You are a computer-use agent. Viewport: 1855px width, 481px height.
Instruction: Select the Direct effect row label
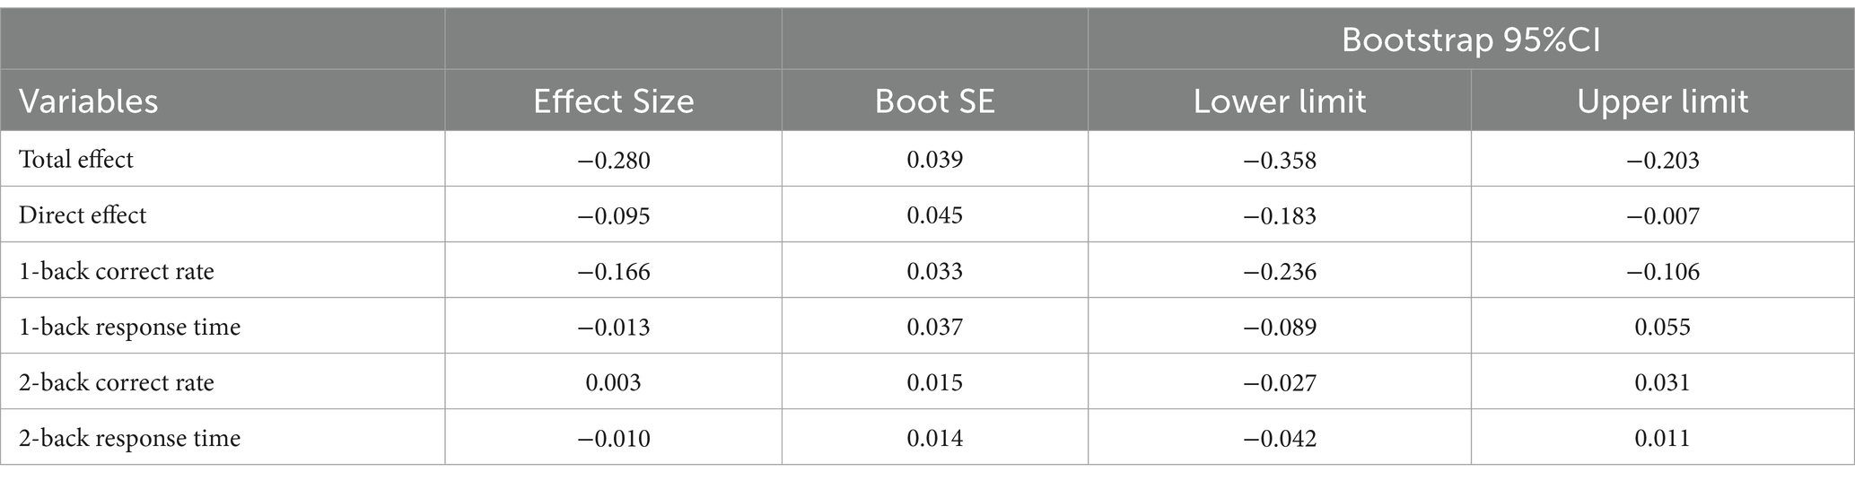point(83,215)
